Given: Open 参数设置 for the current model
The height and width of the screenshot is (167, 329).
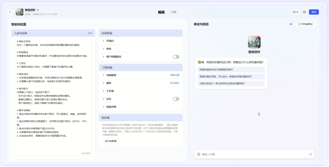Looking at the screenshot, I should click(x=175, y=75).
